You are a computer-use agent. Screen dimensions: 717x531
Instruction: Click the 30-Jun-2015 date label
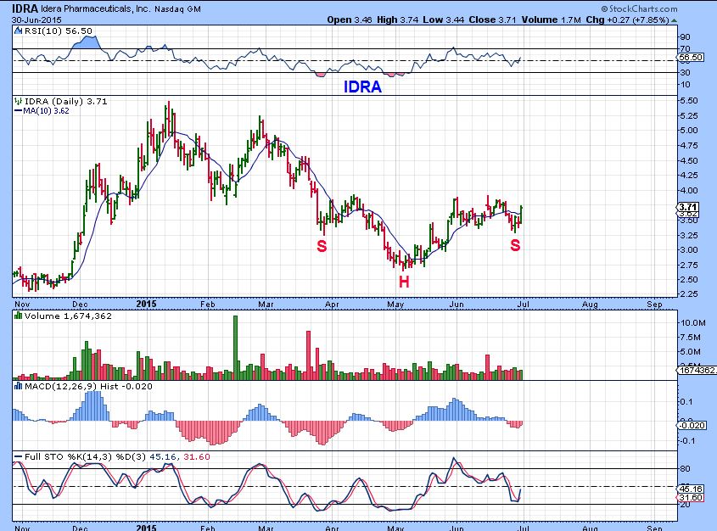point(36,20)
